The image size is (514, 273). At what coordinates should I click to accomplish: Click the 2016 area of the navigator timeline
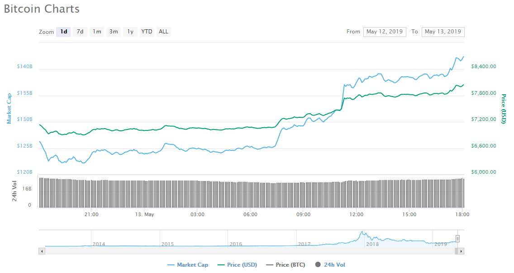click(235, 241)
